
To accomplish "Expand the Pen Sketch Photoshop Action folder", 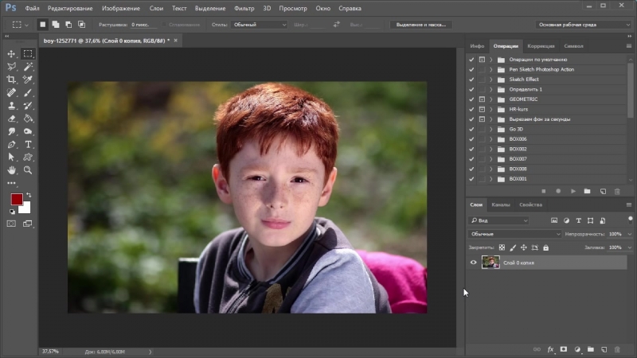I will point(491,69).
